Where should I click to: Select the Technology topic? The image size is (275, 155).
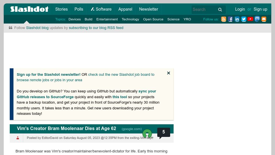pyautogui.click(x=130, y=19)
